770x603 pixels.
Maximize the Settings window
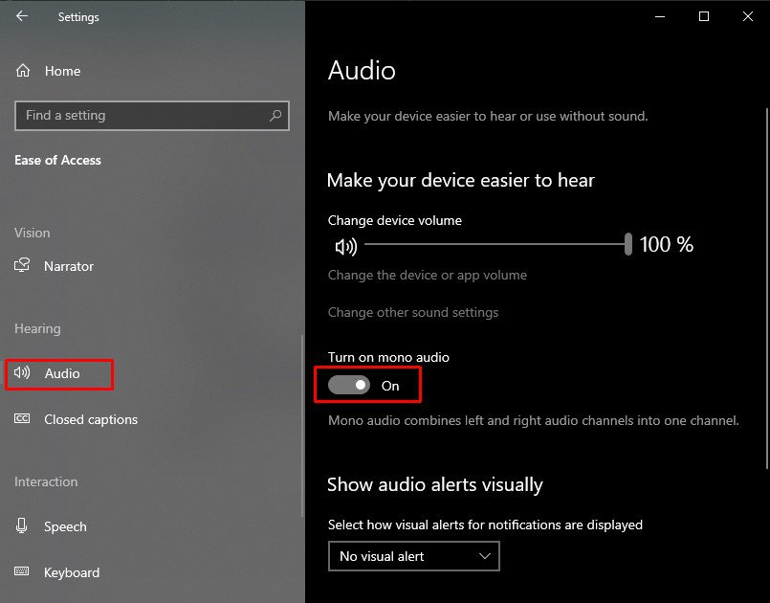coord(703,16)
